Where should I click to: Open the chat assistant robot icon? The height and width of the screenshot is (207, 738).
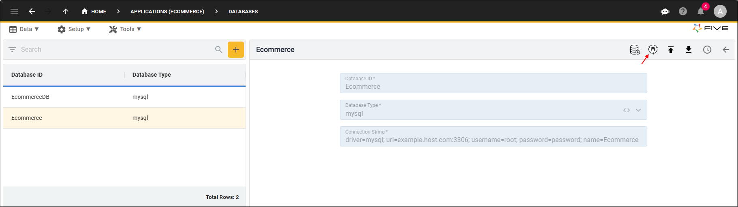click(x=665, y=11)
